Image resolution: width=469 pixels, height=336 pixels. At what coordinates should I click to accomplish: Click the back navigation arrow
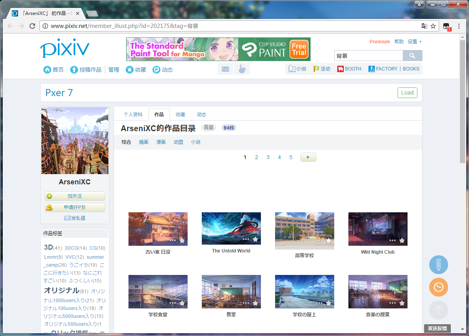(x=11, y=26)
